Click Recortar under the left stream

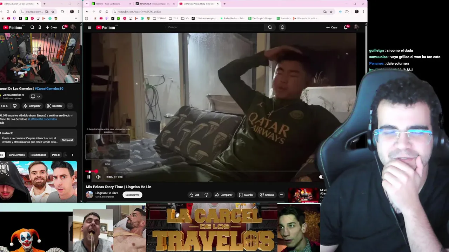click(x=55, y=106)
